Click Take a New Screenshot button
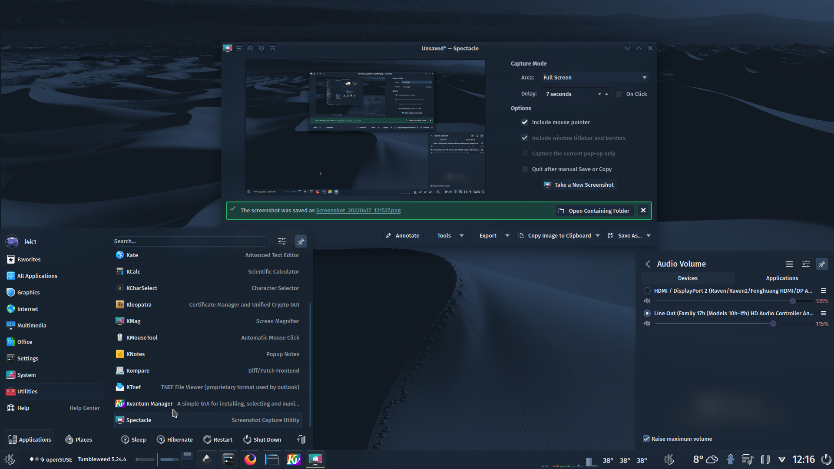 (x=579, y=185)
